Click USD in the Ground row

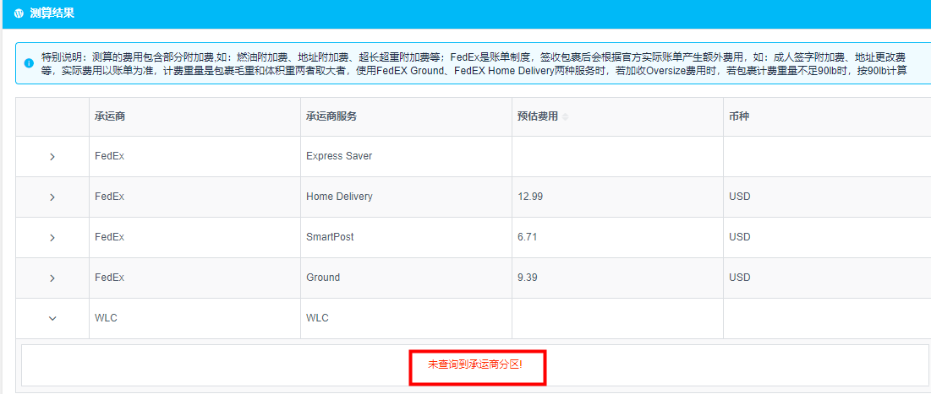pos(740,278)
